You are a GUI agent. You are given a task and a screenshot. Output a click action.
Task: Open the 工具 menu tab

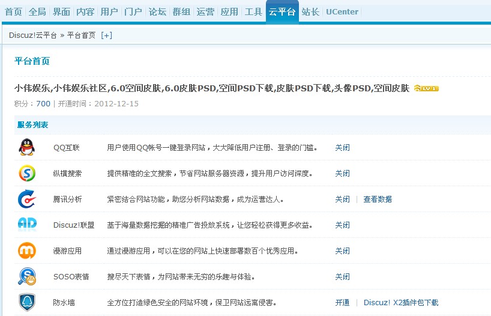coord(253,12)
